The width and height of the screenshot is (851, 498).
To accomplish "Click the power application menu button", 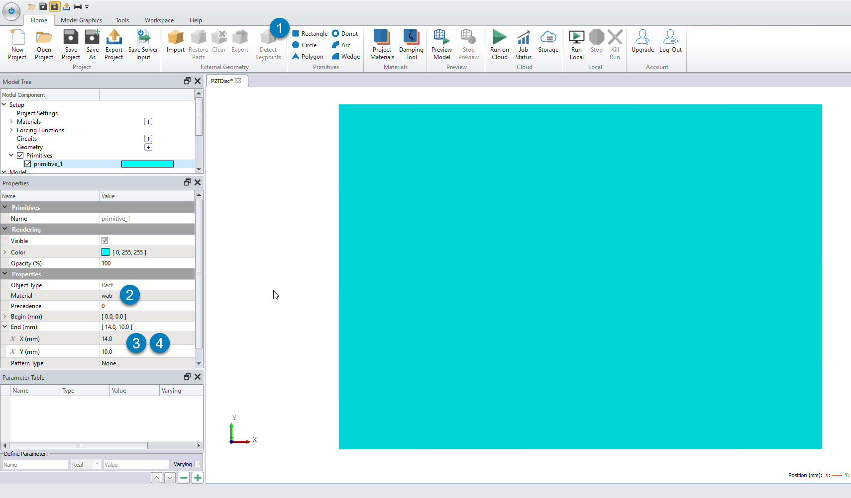I will (x=11, y=11).
